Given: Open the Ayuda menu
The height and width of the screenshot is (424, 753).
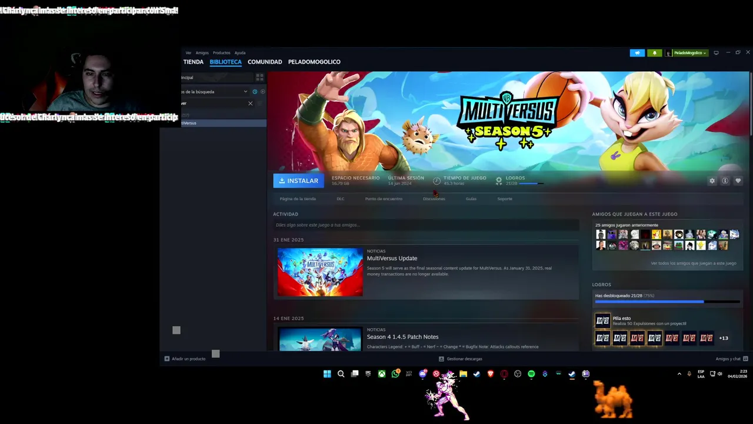Looking at the screenshot, I should click(240, 53).
